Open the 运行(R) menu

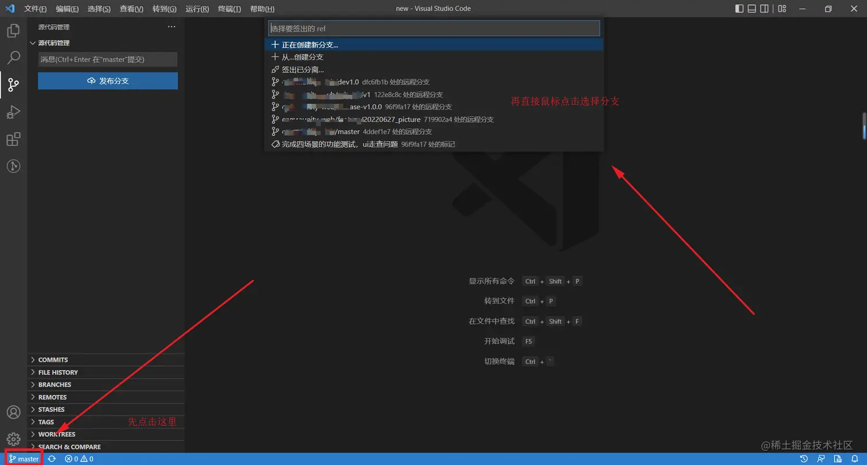point(197,9)
